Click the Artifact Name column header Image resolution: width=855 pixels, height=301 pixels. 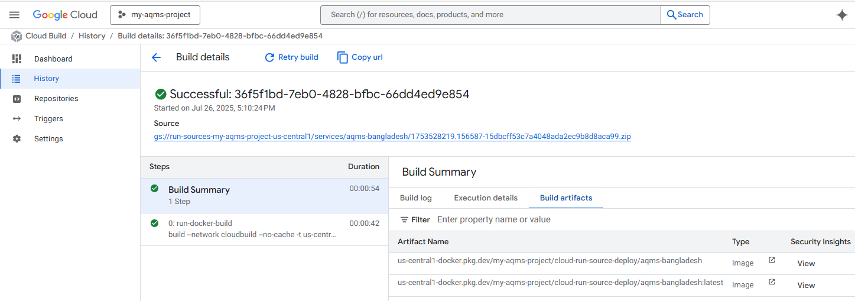[x=423, y=242]
